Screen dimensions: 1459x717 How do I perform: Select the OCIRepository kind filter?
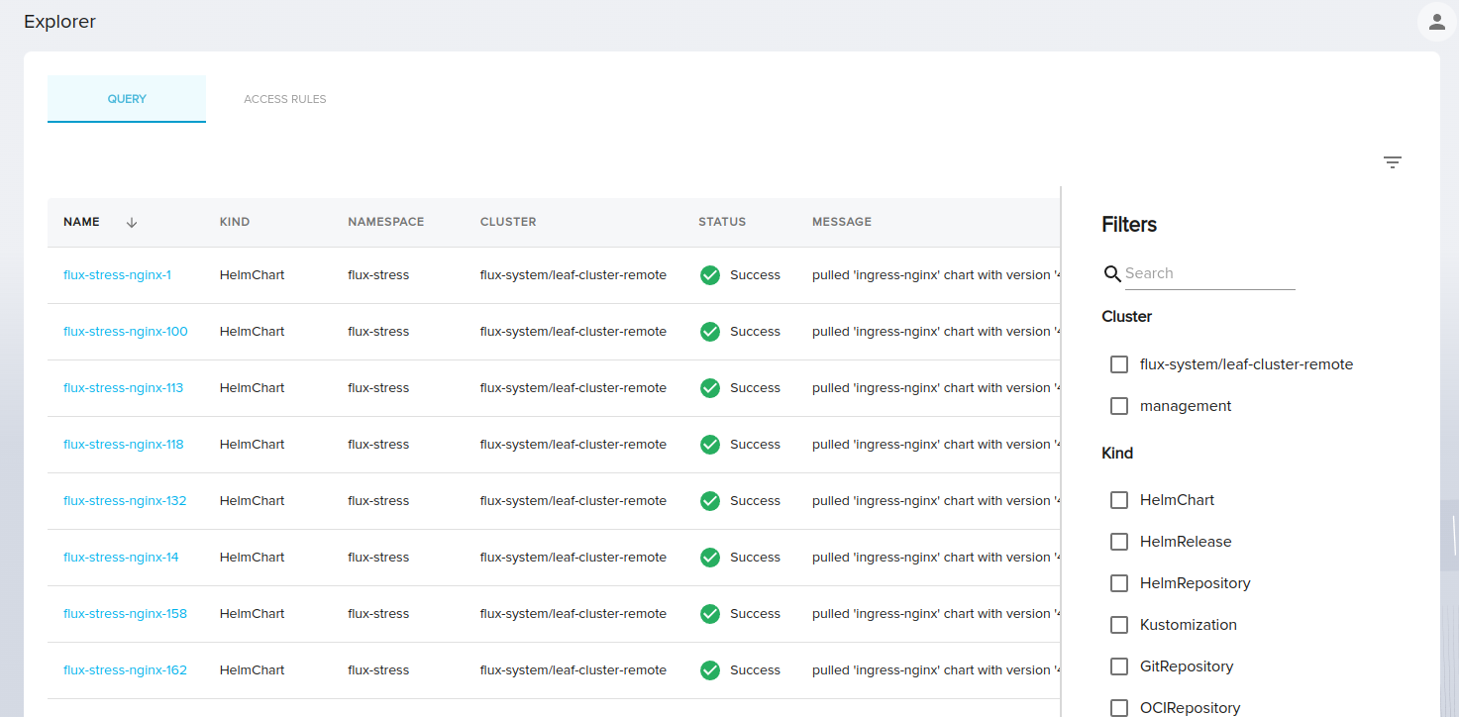pyautogui.click(x=1119, y=708)
